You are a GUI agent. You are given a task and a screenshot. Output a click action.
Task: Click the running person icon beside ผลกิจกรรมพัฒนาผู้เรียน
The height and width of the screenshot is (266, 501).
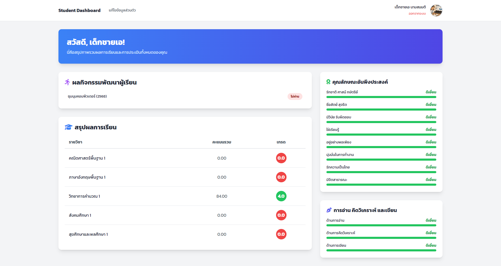68,82
